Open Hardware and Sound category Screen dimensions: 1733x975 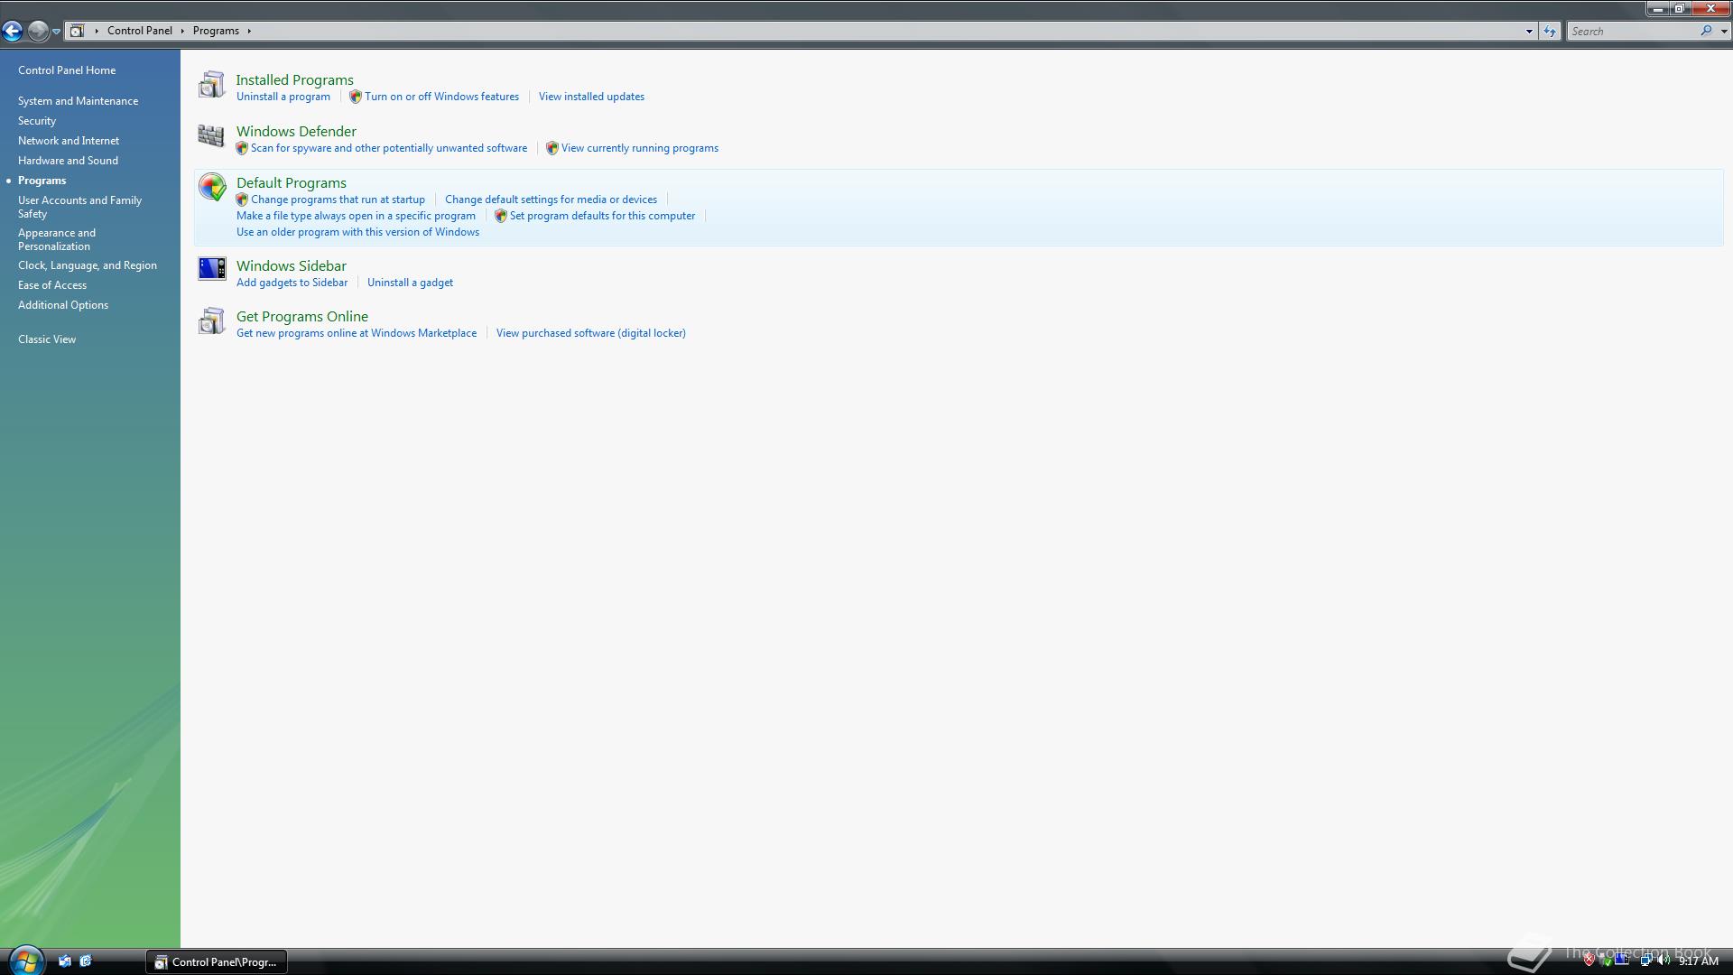pos(68,161)
